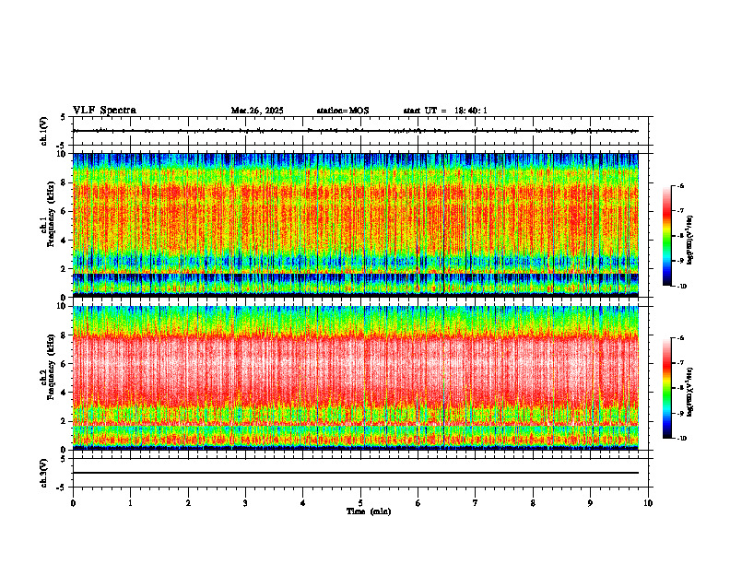Click the ch.1 spectrogram color scale bar
The height and width of the screenshot is (564, 730).
(x=666, y=236)
